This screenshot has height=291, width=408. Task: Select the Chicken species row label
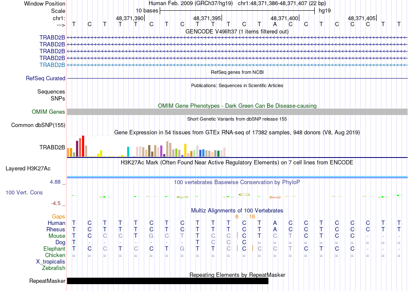point(55,255)
